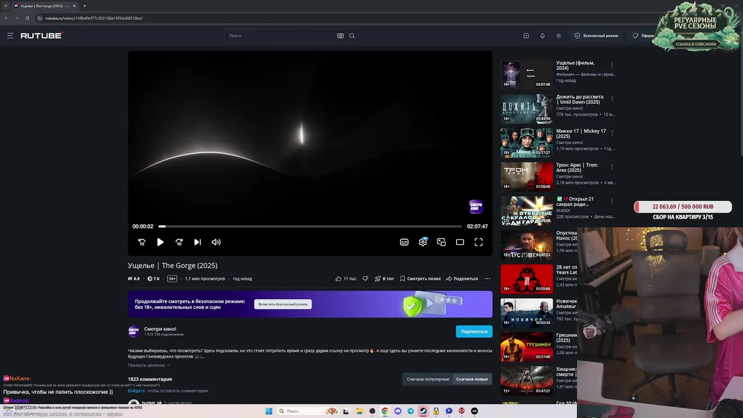The image size is (743, 418).
Task: Open Discord from the taskbar
Action: pos(398,411)
